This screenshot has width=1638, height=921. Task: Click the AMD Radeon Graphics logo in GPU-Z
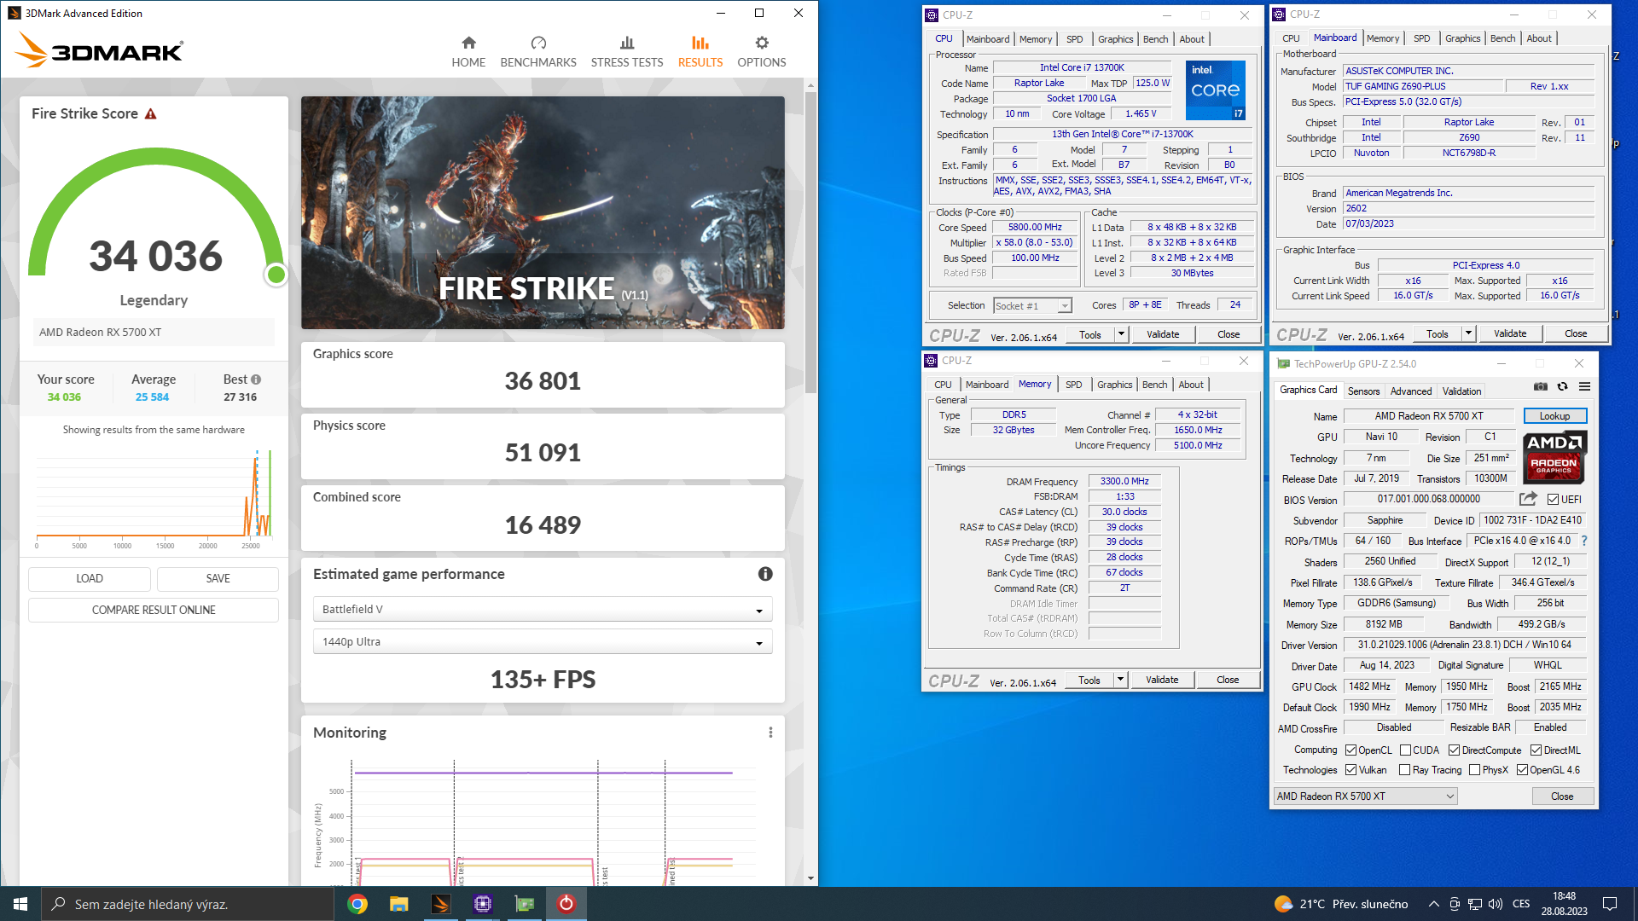[x=1554, y=458]
